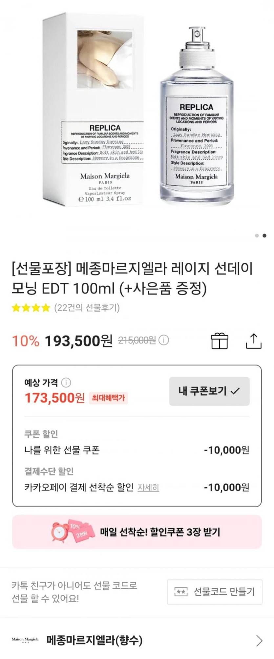Tap the gift code icon
This screenshot has width=274, height=659.
pos(181,592)
